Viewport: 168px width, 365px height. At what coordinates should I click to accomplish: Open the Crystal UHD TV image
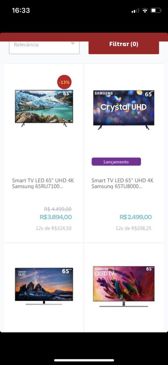(124, 110)
